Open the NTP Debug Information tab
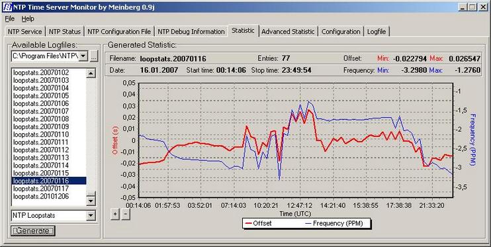The width and height of the screenshot is (491, 247). (191, 32)
